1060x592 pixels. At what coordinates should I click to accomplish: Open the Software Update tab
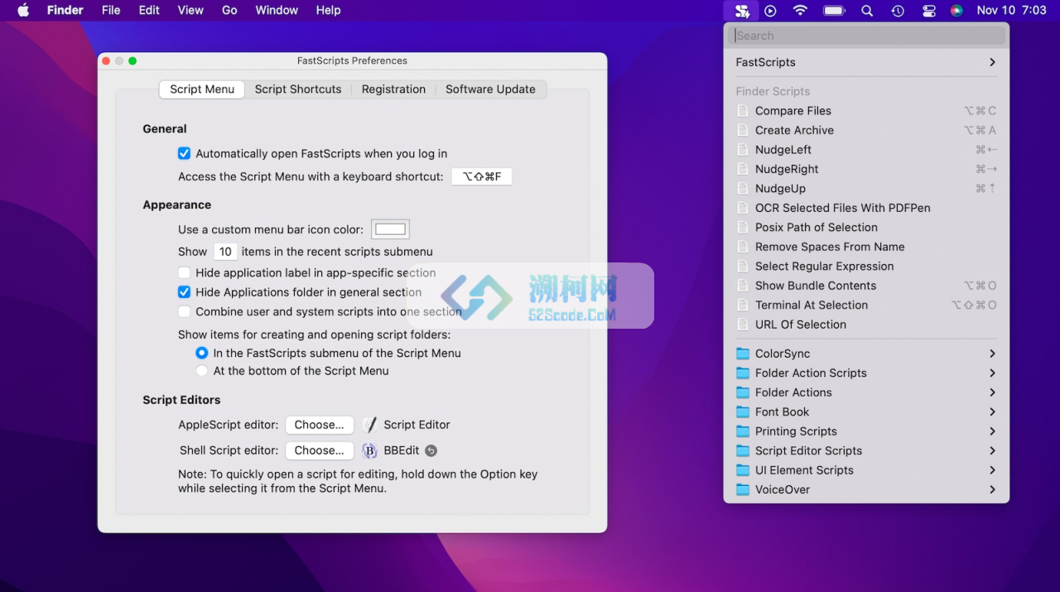click(x=490, y=89)
